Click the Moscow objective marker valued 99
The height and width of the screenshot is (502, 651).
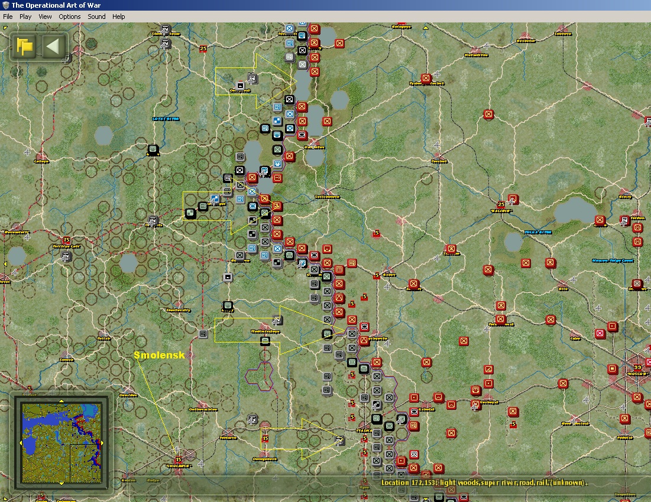[x=638, y=367]
